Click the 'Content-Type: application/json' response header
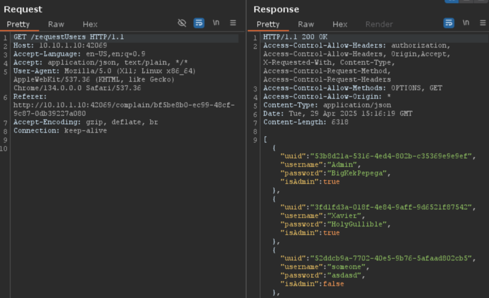The image size is (489, 298). pyautogui.click(x=327, y=105)
